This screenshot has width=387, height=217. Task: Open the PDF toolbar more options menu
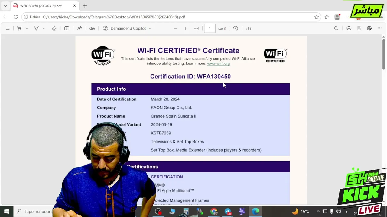click(379, 28)
